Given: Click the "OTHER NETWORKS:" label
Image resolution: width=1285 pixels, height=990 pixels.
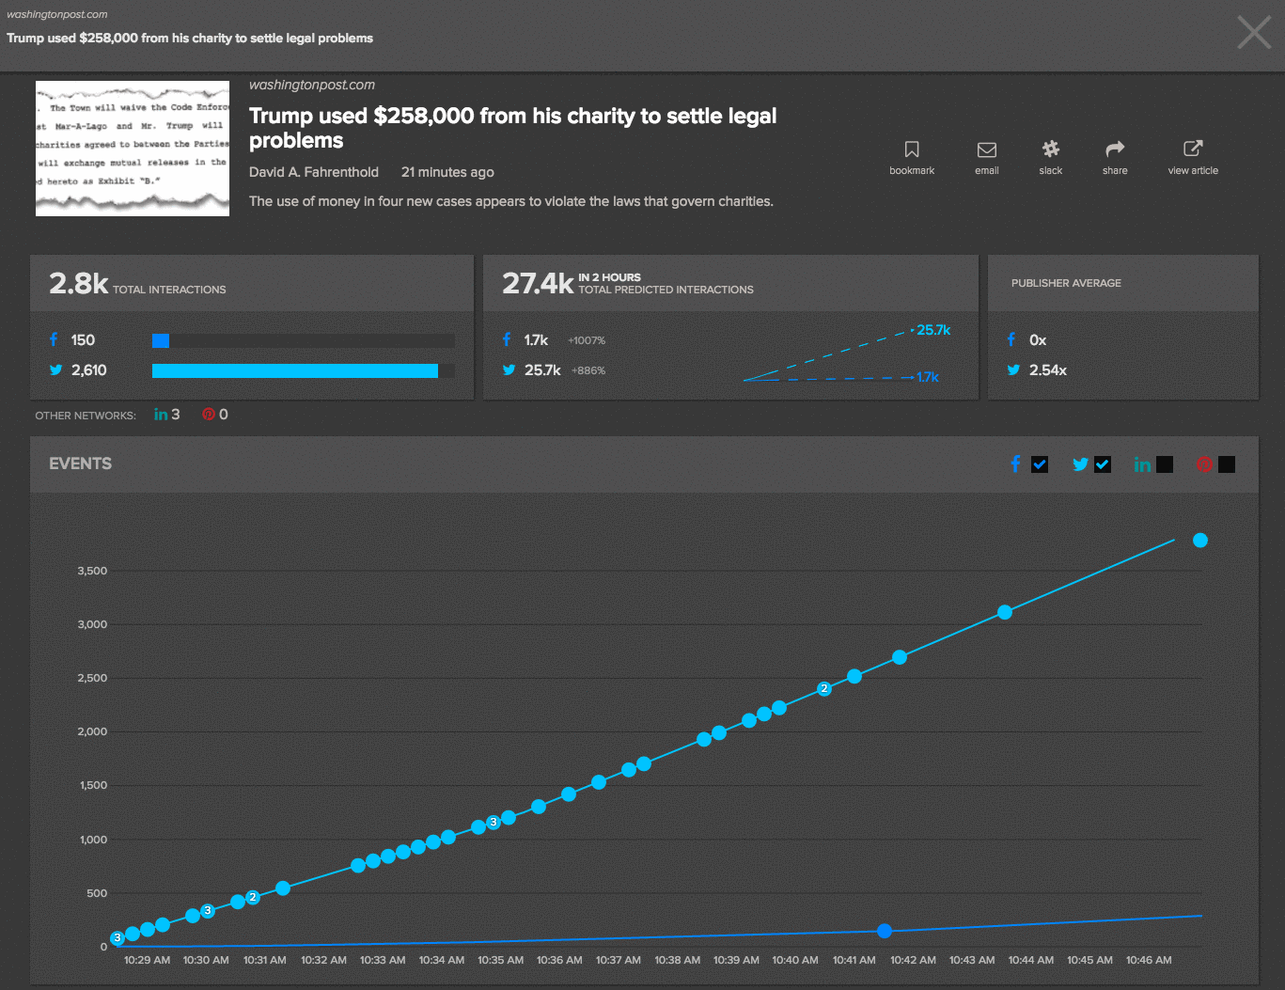Looking at the screenshot, I should (86, 416).
